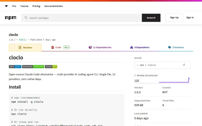This screenshot has height=126, width=202.
Task: Click the 'Install' section heading in readme
Action: (15, 87)
